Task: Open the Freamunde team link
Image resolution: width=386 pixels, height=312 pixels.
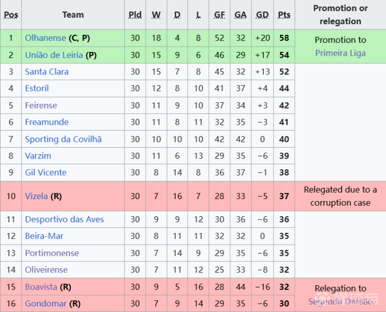Action: pos(47,122)
